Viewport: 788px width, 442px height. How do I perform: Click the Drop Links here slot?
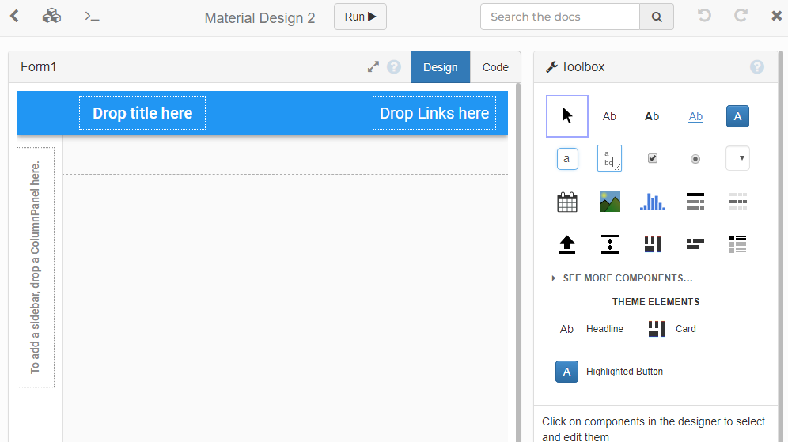[434, 113]
